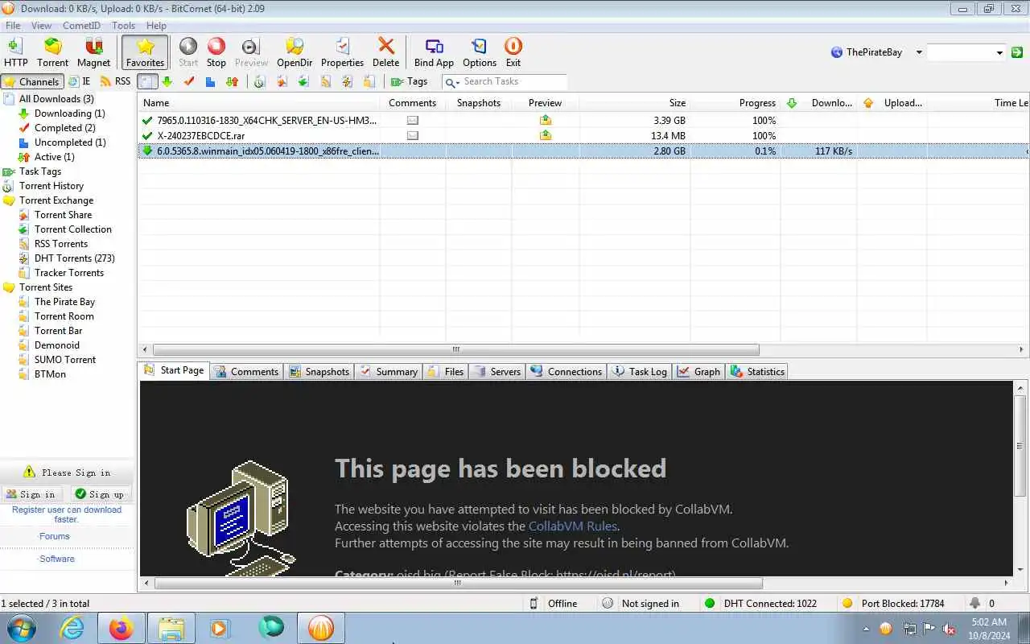Expand the search box history dropdown arrow
Image resolution: width=1030 pixels, height=644 pixels.
coord(999,53)
